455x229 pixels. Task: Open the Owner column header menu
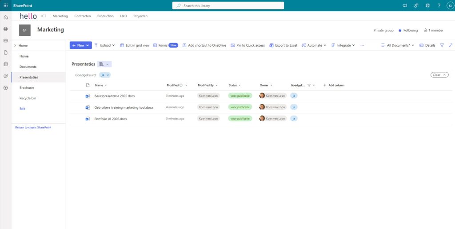point(266,85)
